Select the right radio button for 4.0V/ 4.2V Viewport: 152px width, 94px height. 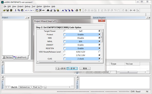(99, 52)
